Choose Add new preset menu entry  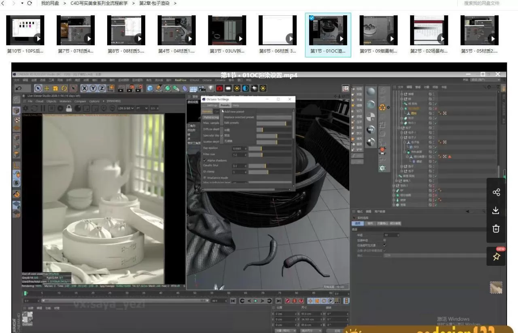(234, 112)
